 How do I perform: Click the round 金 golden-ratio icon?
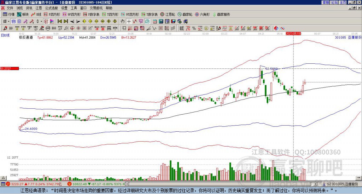206,28
